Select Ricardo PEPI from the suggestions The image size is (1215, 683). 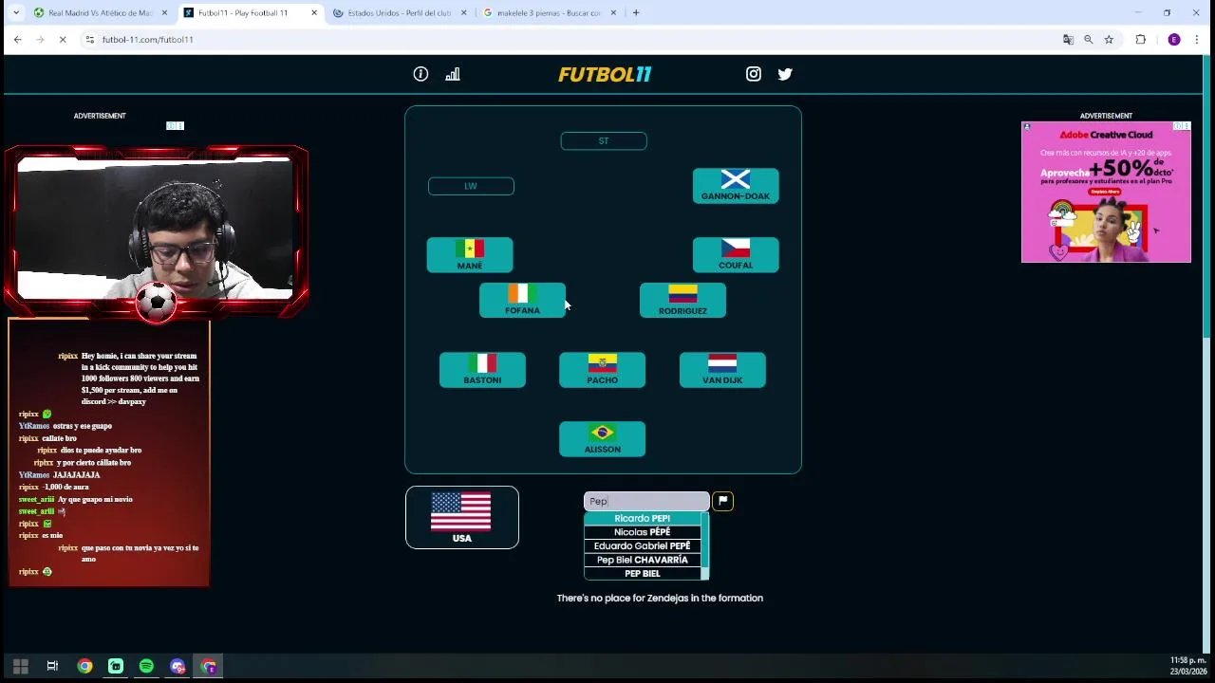[x=643, y=519]
